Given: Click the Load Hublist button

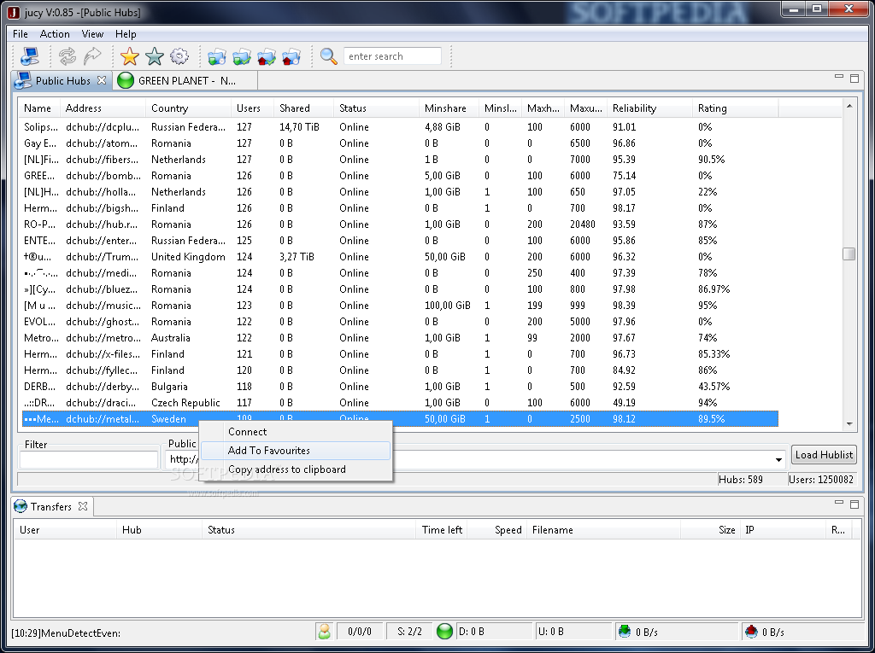Looking at the screenshot, I should pyautogui.click(x=824, y=454).
